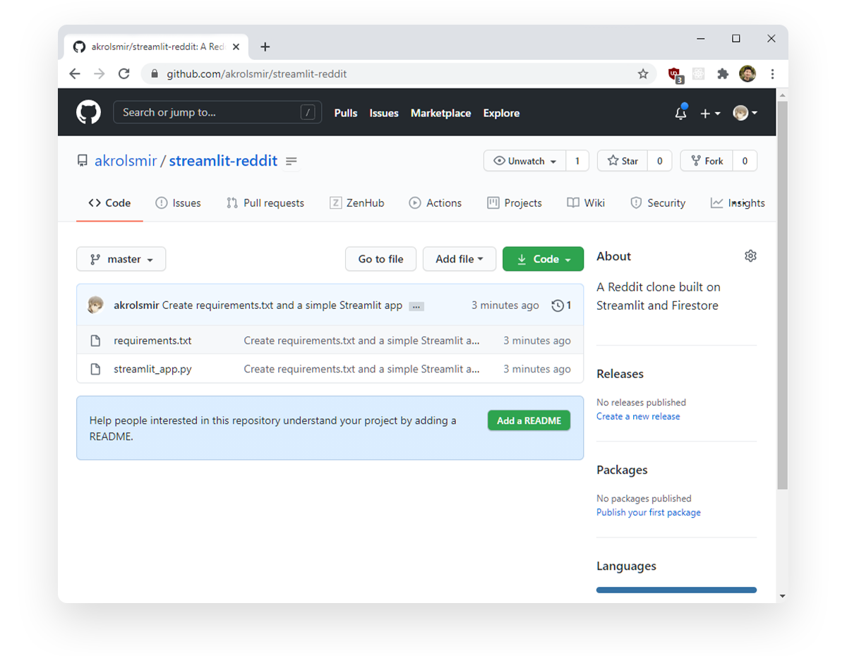Screen dimensions: 847x656
Task: Click the watchers count 1
Action: pos(577,161)
